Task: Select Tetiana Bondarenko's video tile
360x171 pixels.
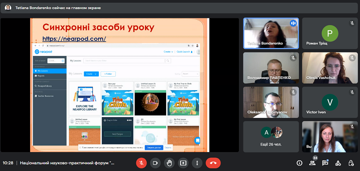Action: [271, 33]
